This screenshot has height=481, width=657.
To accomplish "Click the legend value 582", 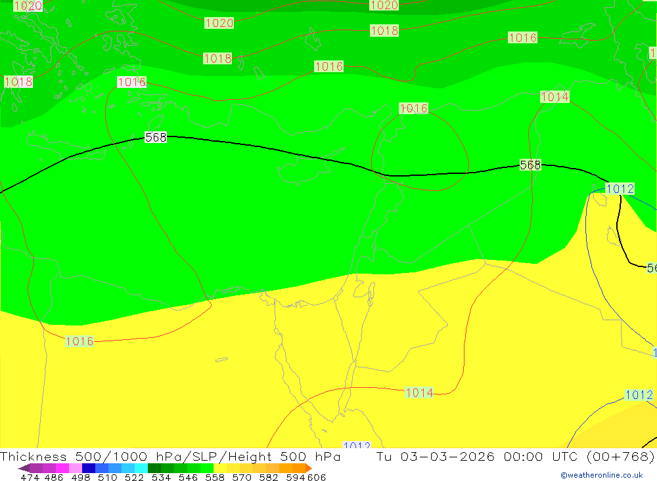I will [268, 477].
